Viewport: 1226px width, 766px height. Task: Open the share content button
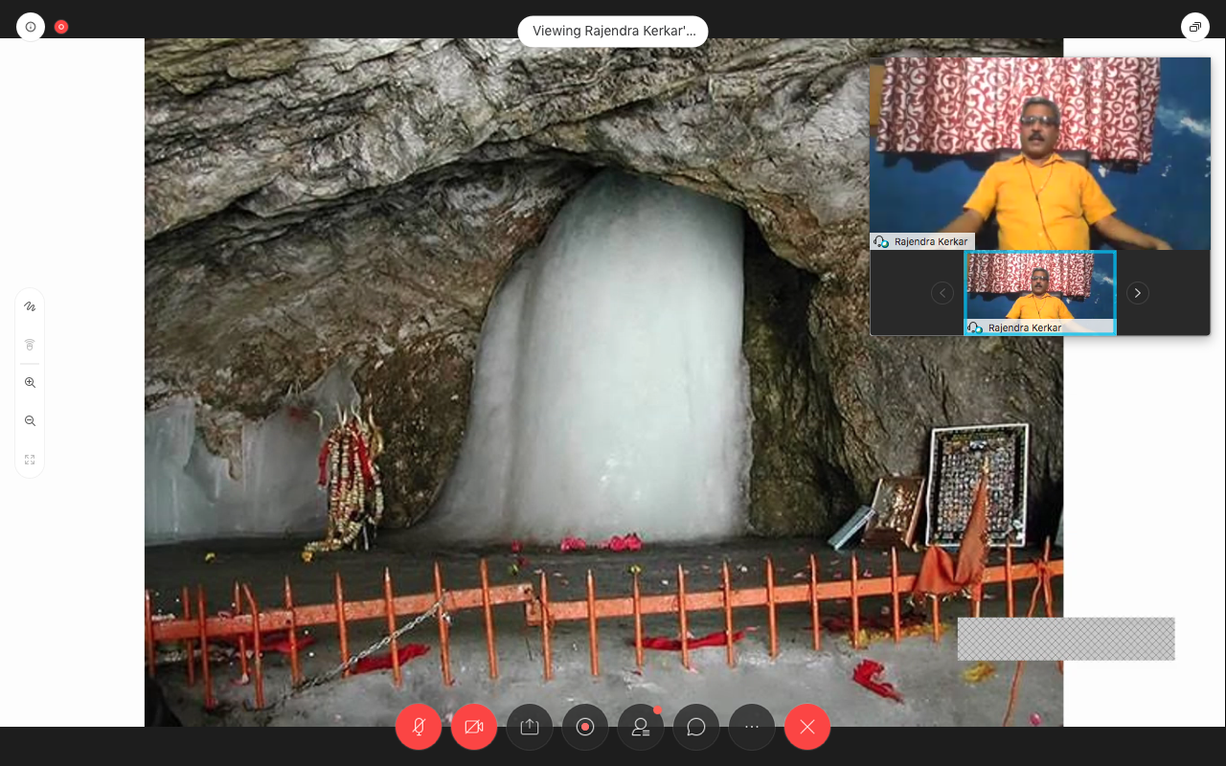tap(530, 727)
